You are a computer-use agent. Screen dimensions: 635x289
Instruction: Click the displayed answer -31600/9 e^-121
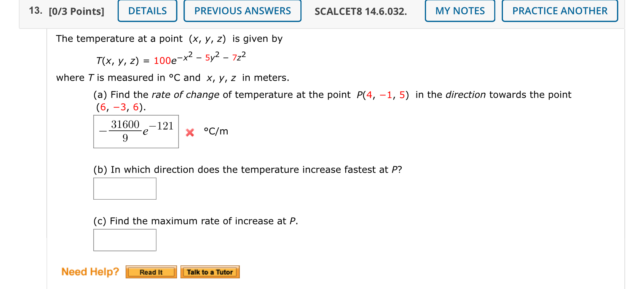136,131
